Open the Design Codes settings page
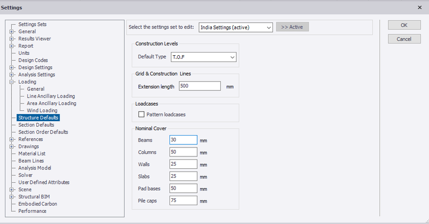Screen dimensions: 429x224 click(x=33, y=60)
